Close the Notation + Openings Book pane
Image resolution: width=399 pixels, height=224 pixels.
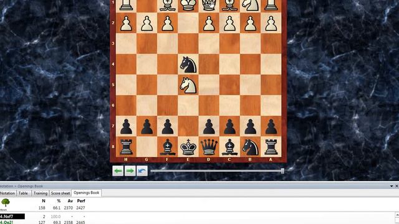397,186
